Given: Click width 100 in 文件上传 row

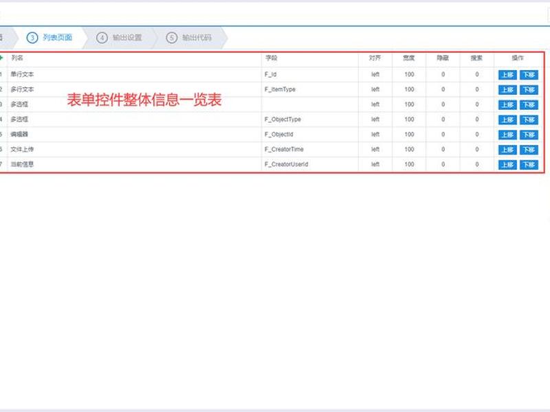Looking at the screenshot, I should (x=409, y=150).
